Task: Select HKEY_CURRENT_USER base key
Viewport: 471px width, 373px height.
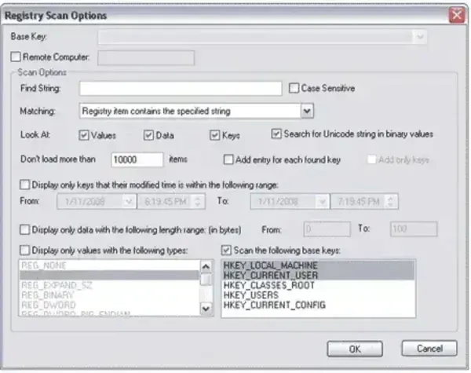Action: click(319, 276)
